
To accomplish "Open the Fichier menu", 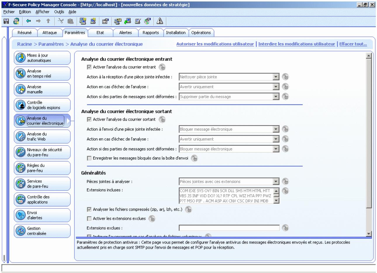I will point(9,12).
